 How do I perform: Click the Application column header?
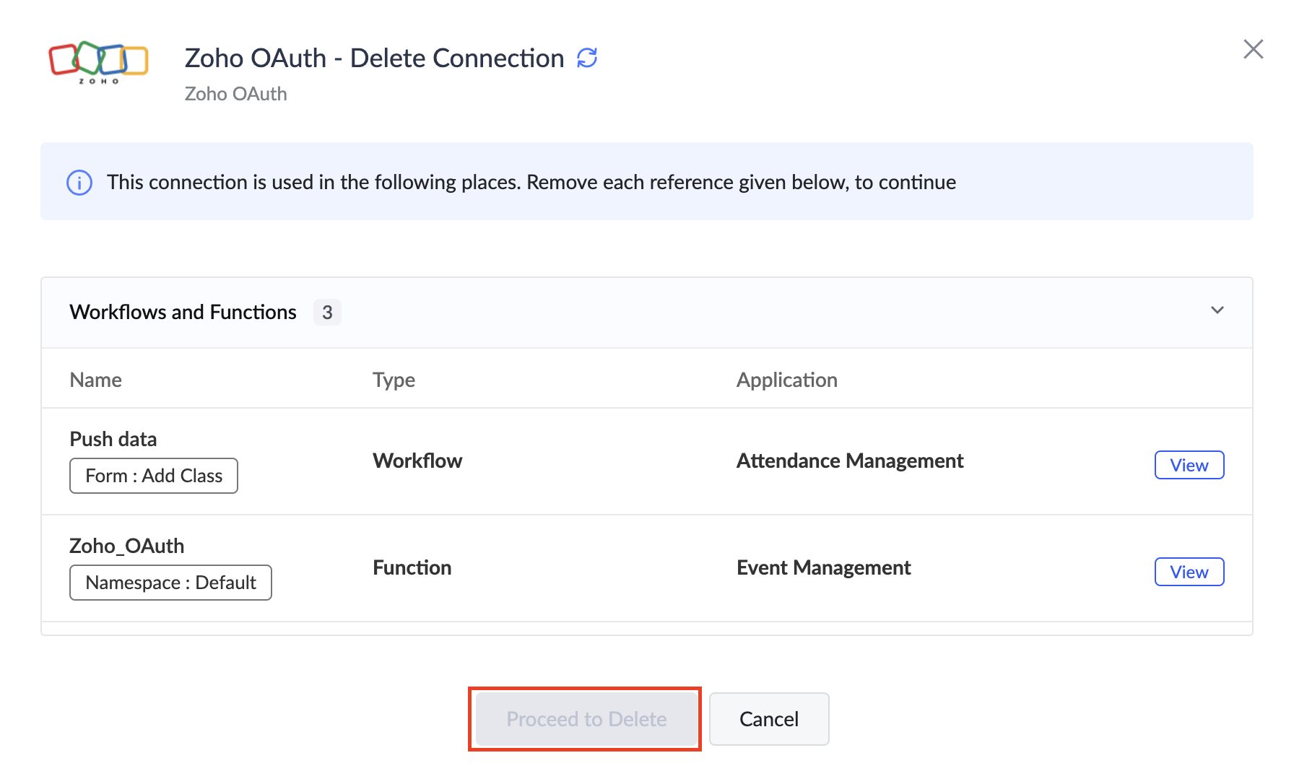coord(786,380)
